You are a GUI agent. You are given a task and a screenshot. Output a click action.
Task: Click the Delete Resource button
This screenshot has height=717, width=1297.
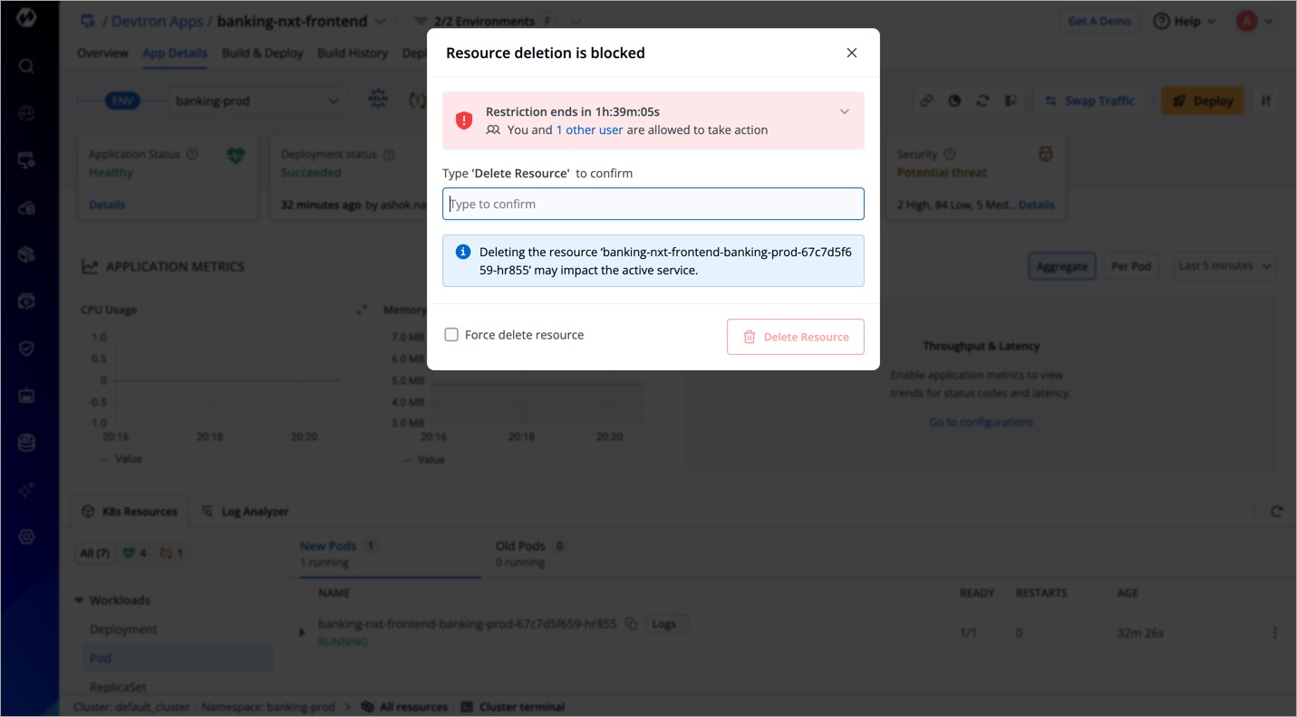[x=795, y=337]
